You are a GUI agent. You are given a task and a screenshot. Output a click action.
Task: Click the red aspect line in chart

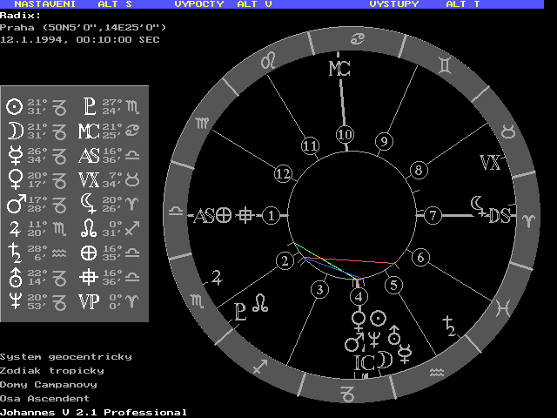(x=357, y=260)
